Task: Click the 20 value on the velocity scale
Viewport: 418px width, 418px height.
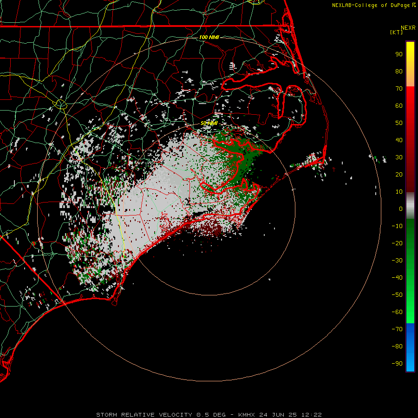Action: click(399, 175)
